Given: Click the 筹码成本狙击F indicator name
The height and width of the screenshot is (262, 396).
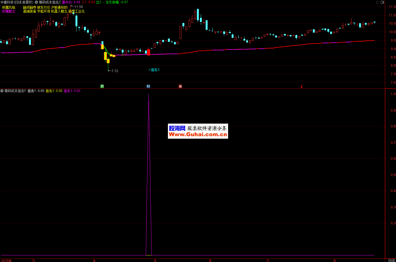Looking at the screenshot, I should (x=15, y=91).
